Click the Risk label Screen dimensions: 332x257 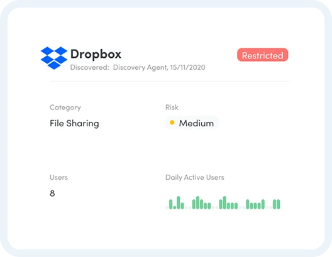[x=172, y=107]
